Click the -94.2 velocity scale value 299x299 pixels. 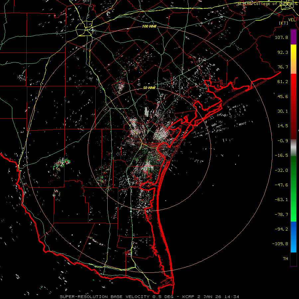[x=281, y=229]
